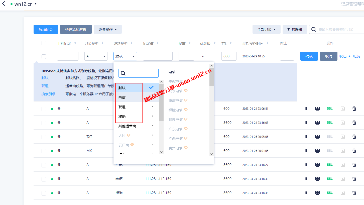Image resolution: width=364 pixels, height=205 pixels.
Task: Open the 更多操作 dropdown
Action: pyautogui.click(x=107, y=29)
